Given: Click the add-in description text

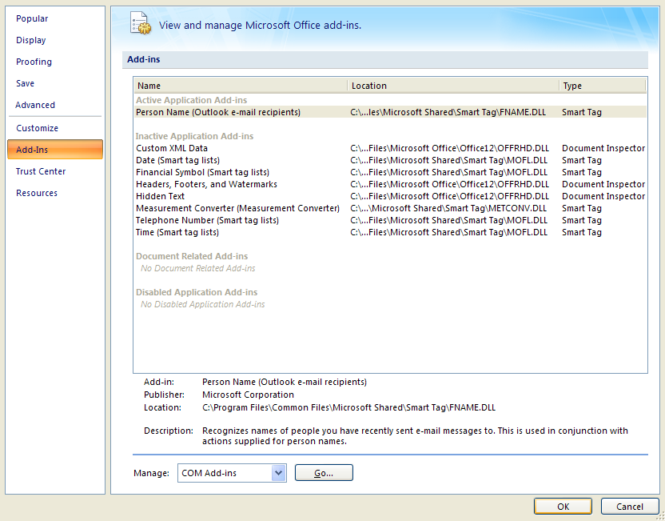Looking at the screenshot, I should (x=415, y=435).
